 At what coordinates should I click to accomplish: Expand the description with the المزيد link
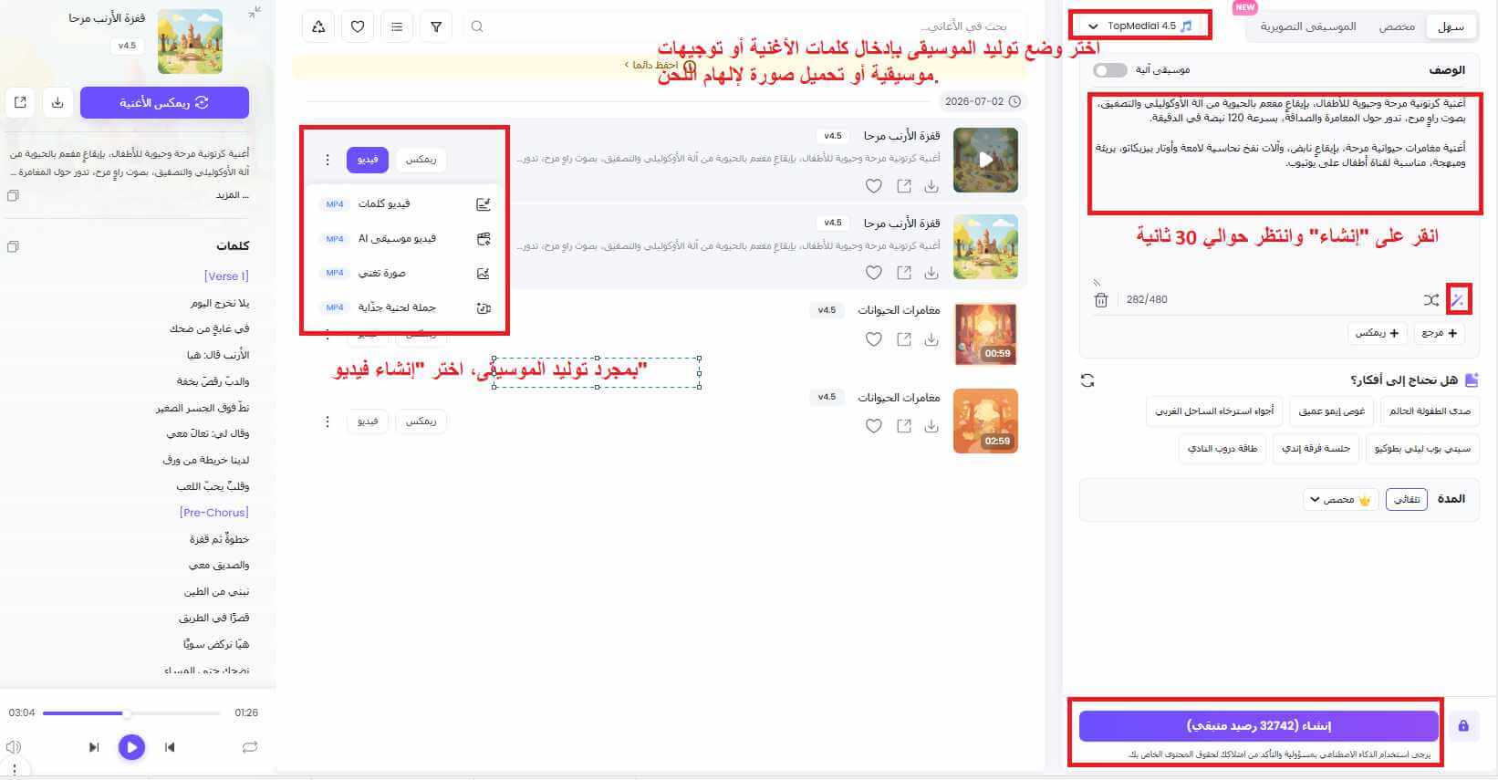(x=232, y=195)
